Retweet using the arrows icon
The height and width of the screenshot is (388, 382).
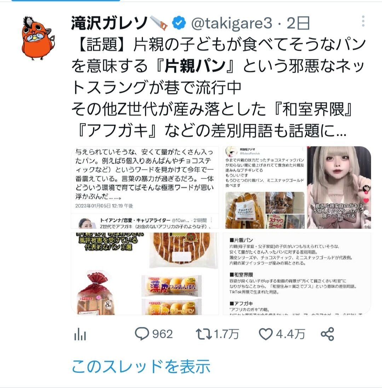204,334
